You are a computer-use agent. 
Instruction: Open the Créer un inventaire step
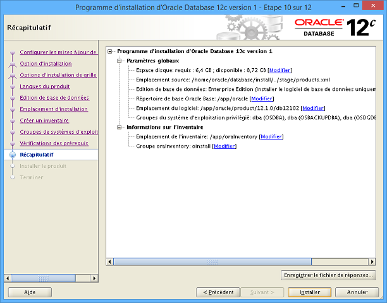(x=44, y=121)
